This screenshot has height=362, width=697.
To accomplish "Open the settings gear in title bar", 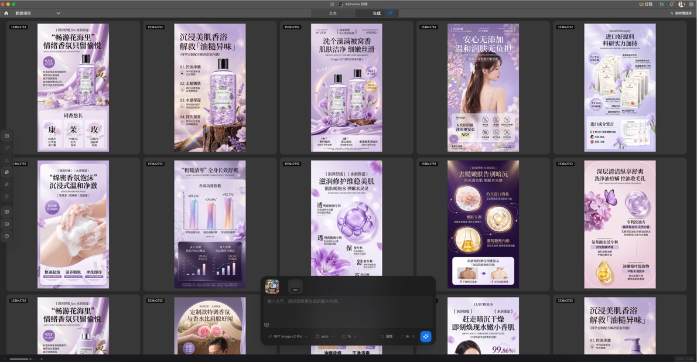I will 691,4.
